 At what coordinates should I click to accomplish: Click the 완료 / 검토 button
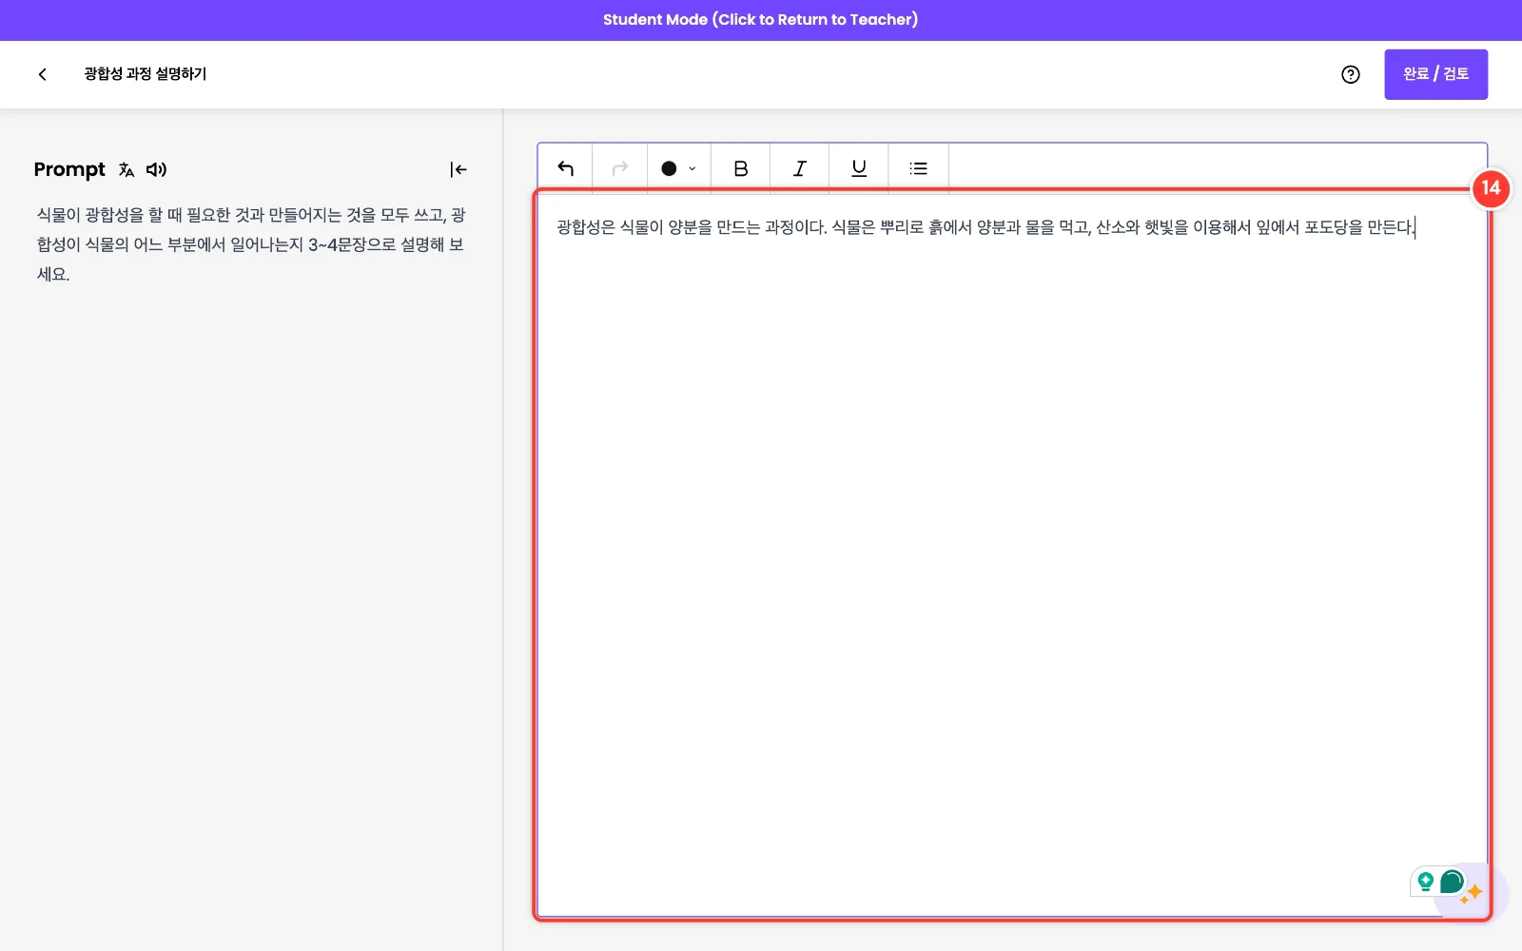pyautogui.click(x=1435, y=74)
